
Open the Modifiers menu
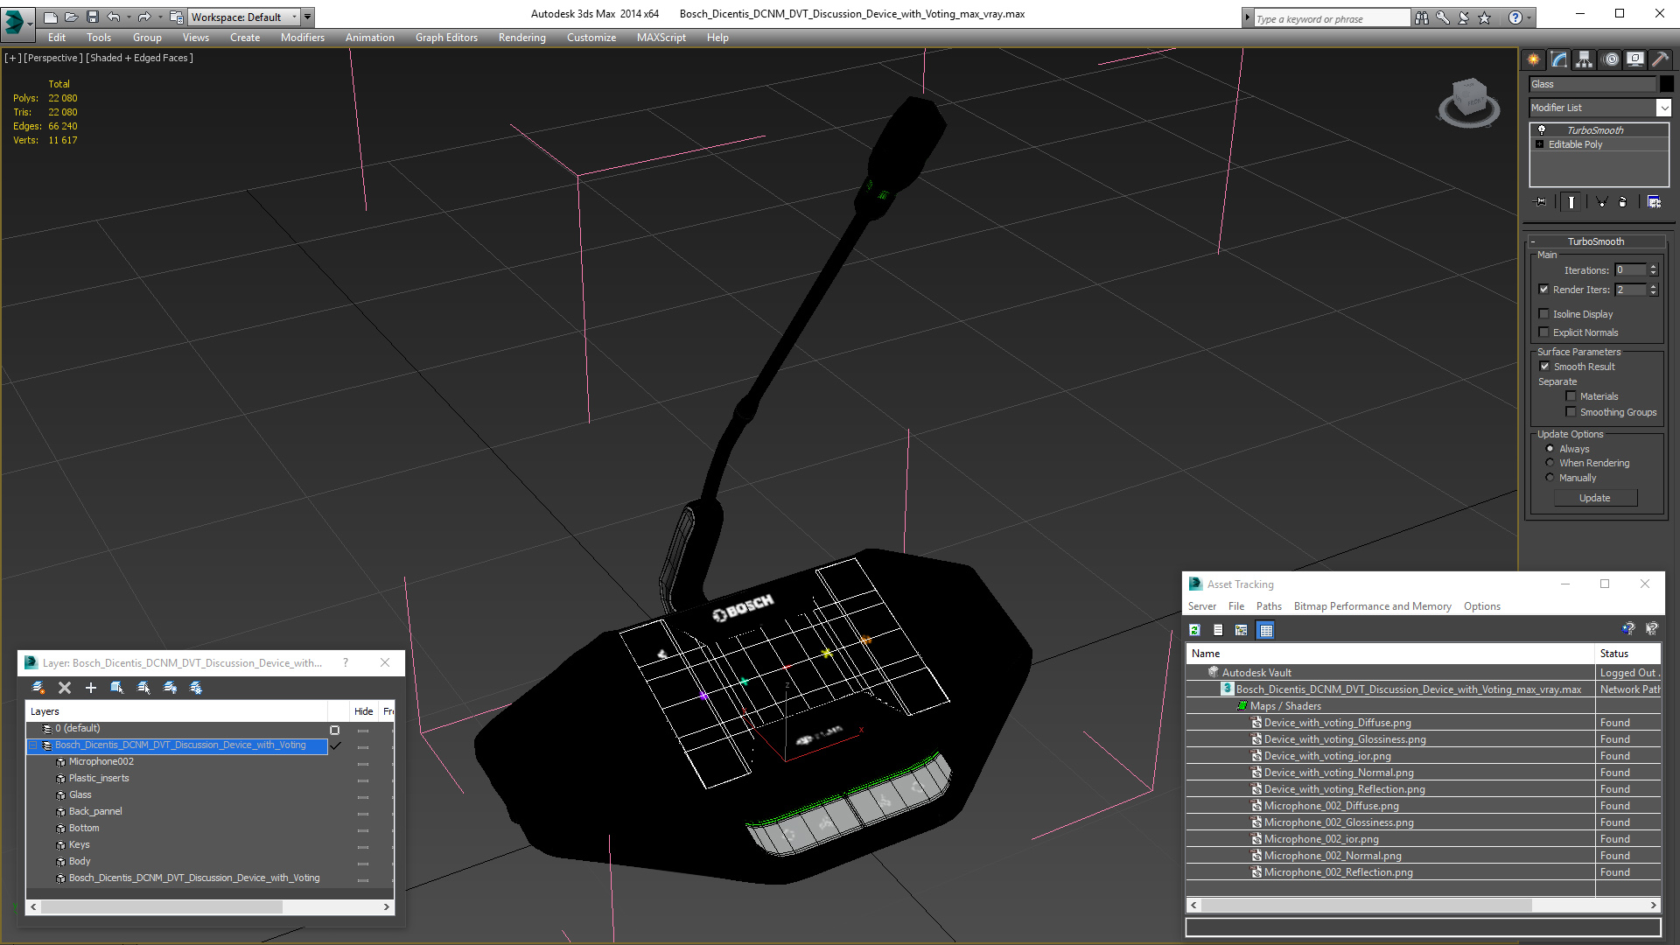click(x=303, y=38)
